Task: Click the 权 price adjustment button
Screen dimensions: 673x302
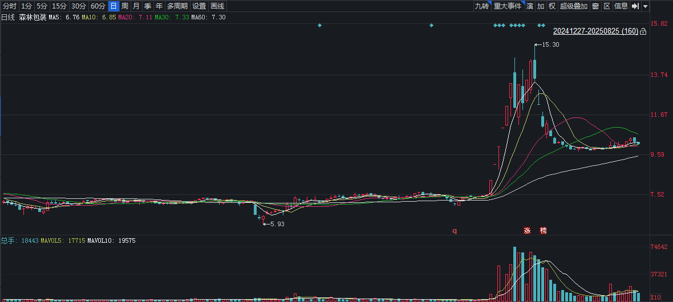Action: [552, 6]
